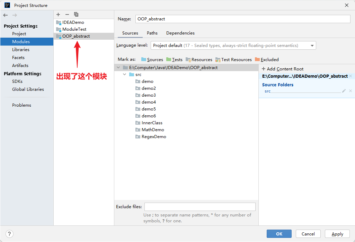Open the SDKs platform settings

tap(17, 81)
